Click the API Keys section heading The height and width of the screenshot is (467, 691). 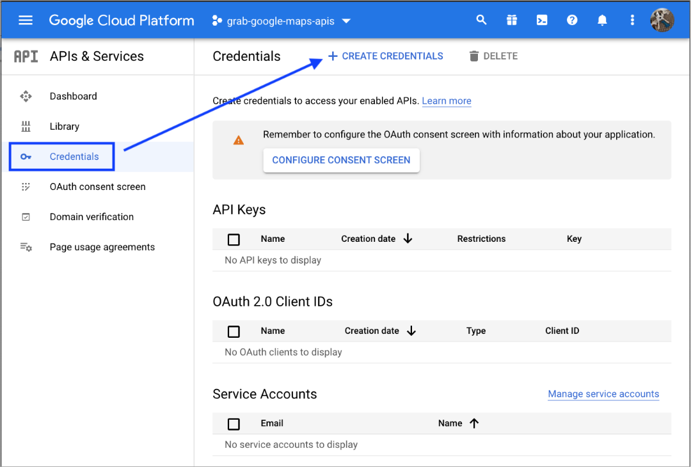pyautogui.click(x=239, y=210)
